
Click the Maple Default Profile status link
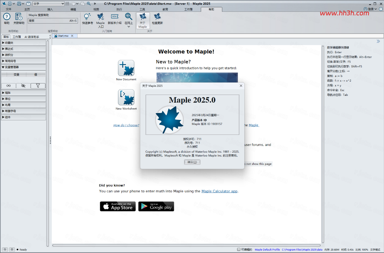tap(267, 250)
